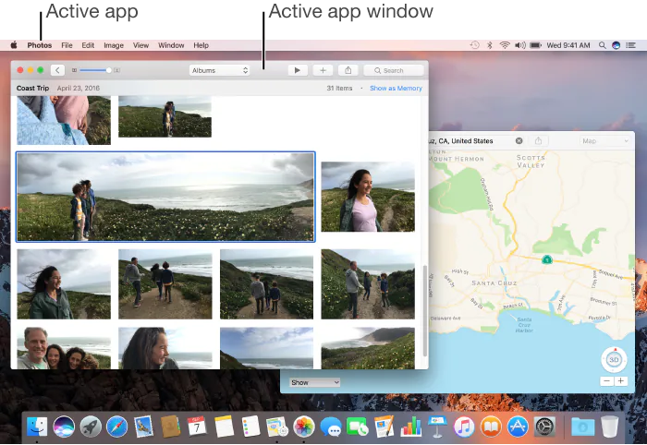
Task: Open the Show dropdown in Maps window
Action: (x=315, y=382)
